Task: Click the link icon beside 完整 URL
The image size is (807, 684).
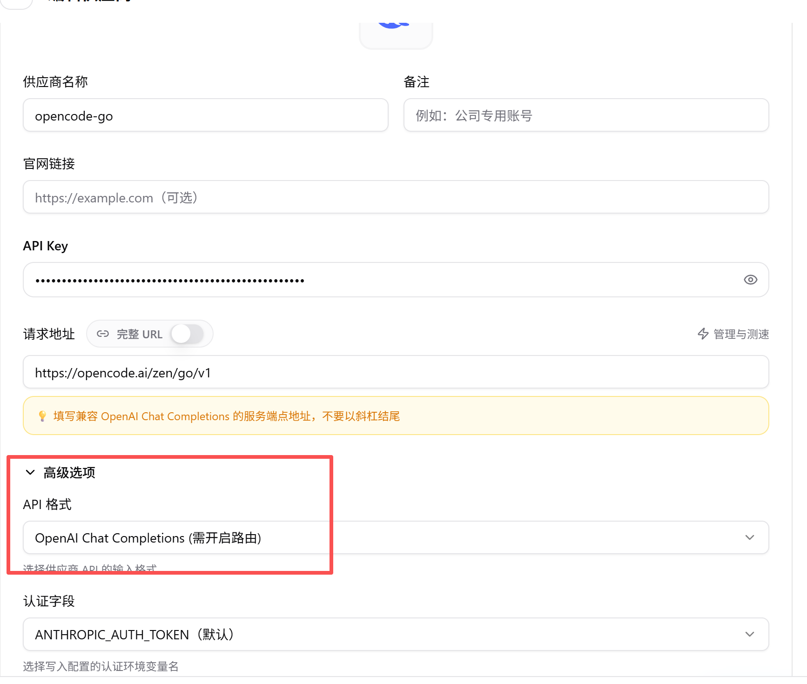Action: 103,334
